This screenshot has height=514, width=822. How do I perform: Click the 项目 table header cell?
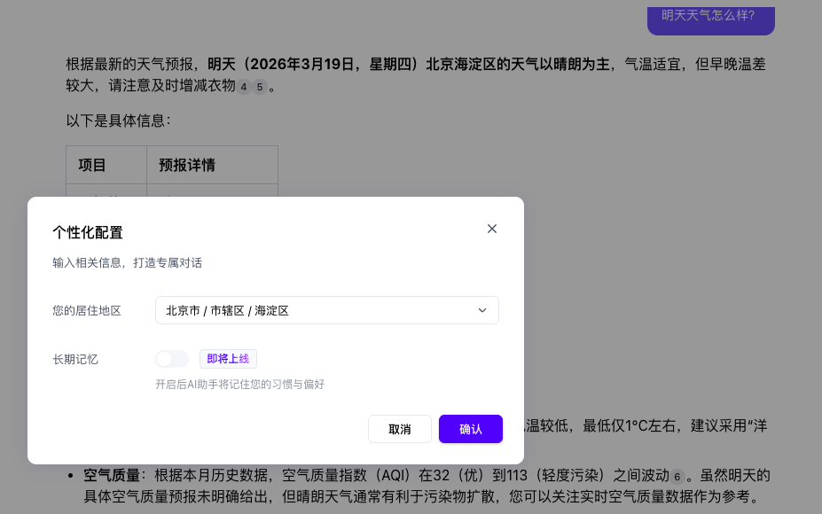click(x=93, y=165)
